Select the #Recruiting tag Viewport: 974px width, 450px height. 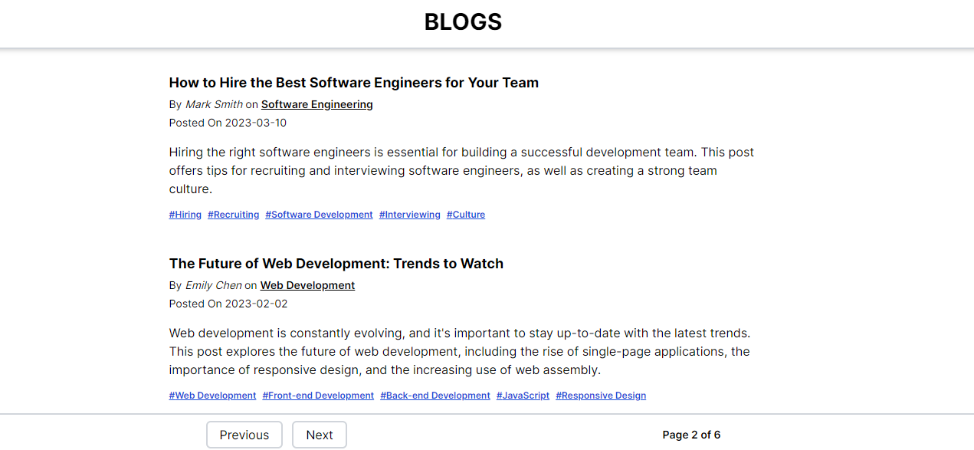[x=233, y=215]
